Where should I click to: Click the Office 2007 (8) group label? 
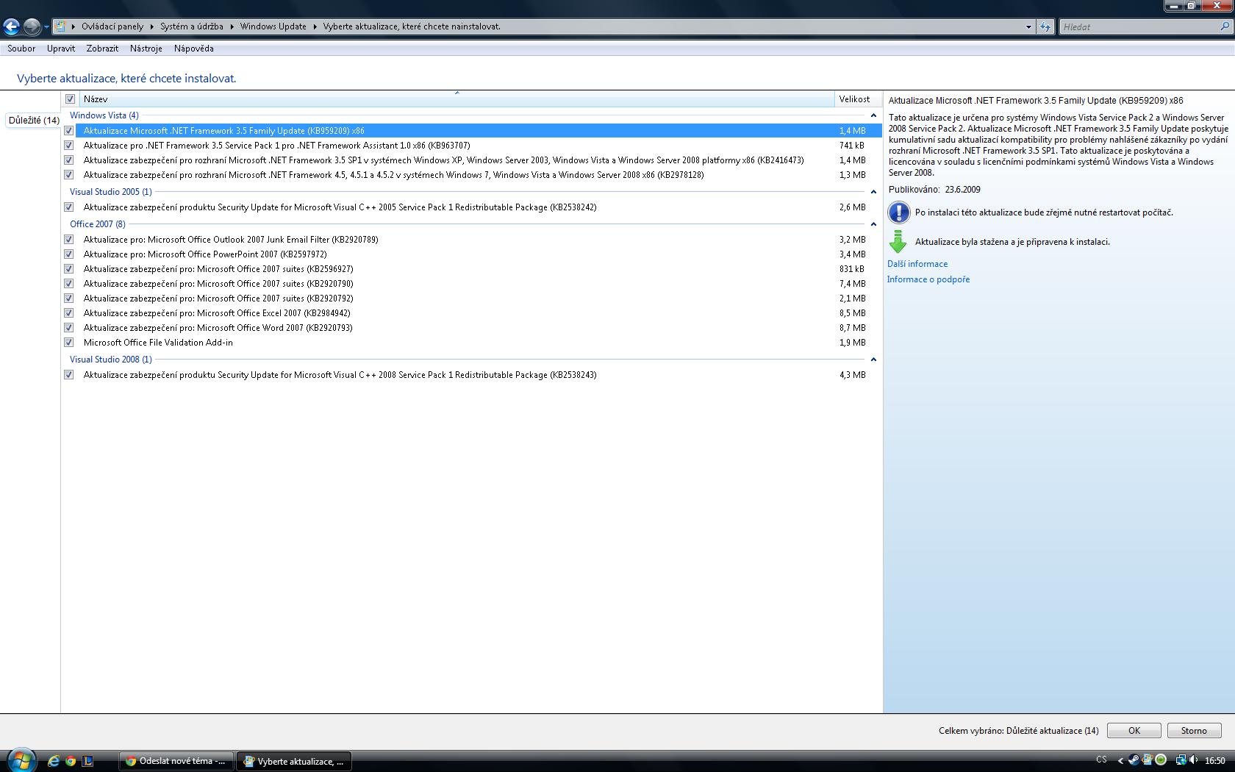[98, 224]
